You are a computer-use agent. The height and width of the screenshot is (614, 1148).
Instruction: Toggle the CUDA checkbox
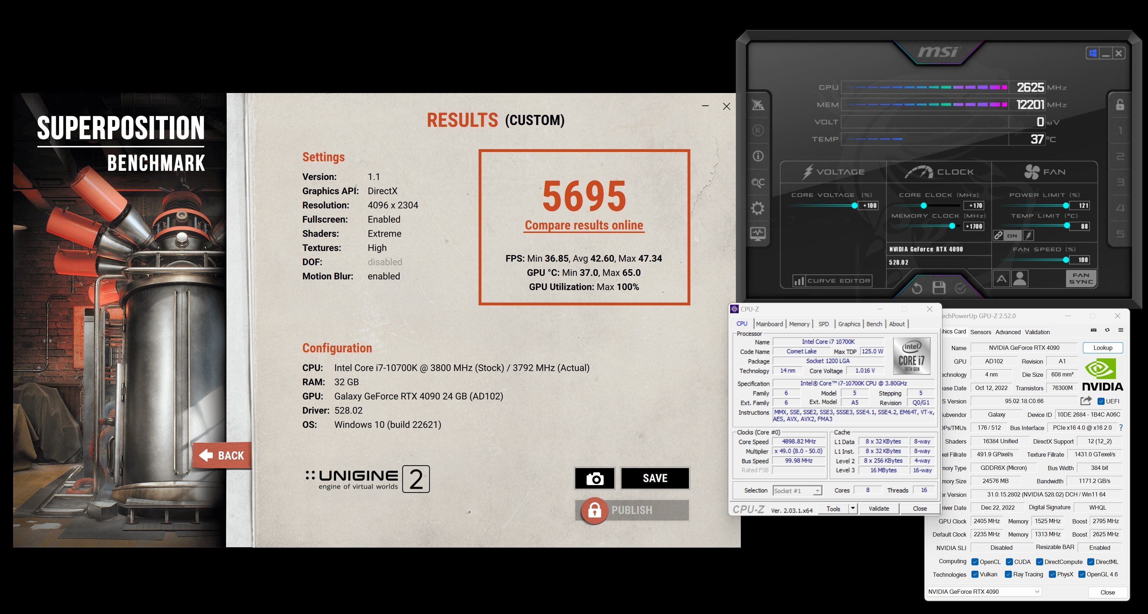pos(1009,561)
